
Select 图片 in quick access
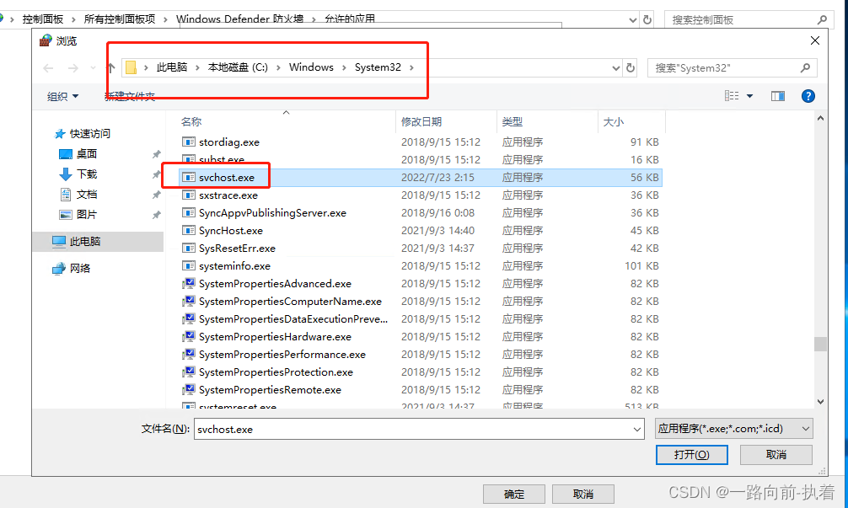click(x=87, y=215)
